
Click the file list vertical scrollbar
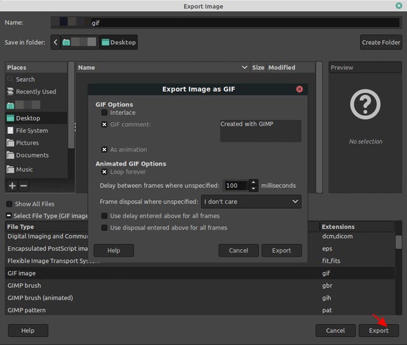pyautogui.click(x=319, y=127)
